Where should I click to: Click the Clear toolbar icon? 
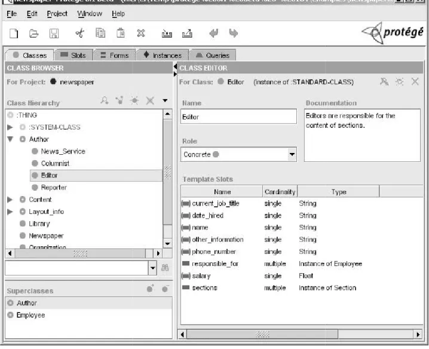click(x=140, y=33)
